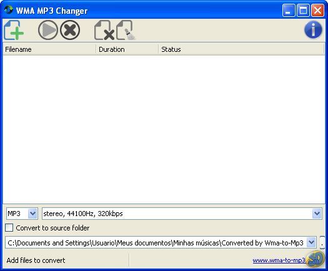Screen dimensions: 328x271
Task: Open the www.wma-to-mp3.com link
Action: [x=286, y=260]
